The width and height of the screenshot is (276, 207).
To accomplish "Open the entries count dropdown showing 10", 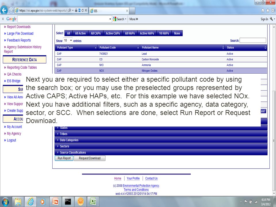I will (x=68, y=41).
